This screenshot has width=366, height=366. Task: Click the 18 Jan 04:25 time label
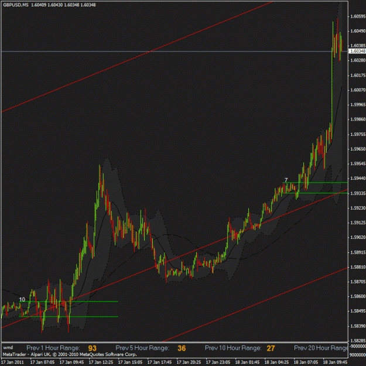276,362
